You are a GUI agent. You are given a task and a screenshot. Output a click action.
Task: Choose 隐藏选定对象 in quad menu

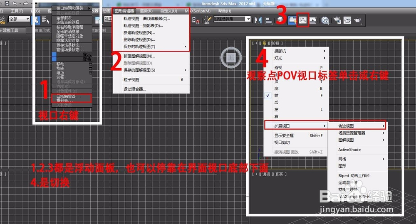coord(68,40)
